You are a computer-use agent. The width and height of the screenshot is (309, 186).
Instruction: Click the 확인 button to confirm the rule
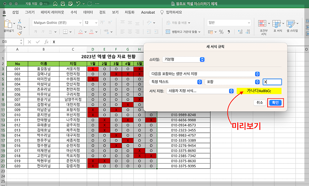pyautogui.click(x=275, y=103)
